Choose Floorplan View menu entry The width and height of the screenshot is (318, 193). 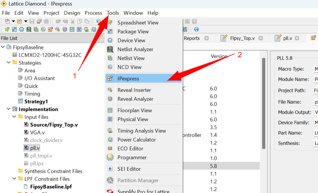143,110
